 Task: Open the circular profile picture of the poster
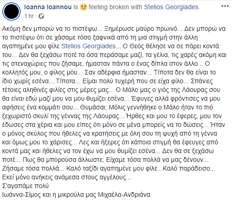pos(11,11)
